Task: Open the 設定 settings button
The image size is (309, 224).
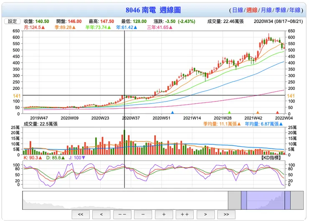Action: pyautogui.click(x=13, y=21)
